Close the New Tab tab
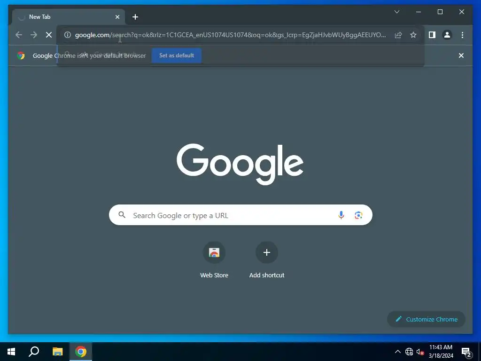Viewport: 481px width, 361px height. pos(117,17)
